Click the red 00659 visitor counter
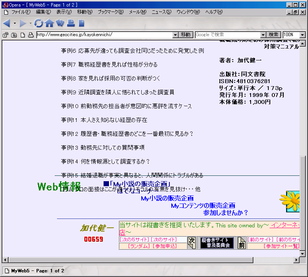Screen dimensions: 308x277 pos(94,239)
